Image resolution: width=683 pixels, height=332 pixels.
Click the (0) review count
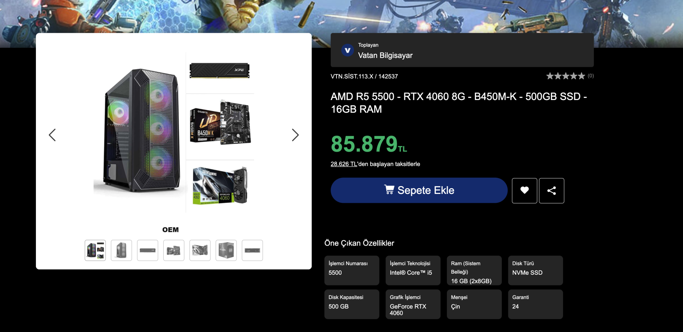click(x=591, y=76)
